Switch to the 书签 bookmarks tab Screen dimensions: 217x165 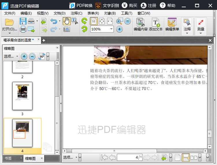8,158
